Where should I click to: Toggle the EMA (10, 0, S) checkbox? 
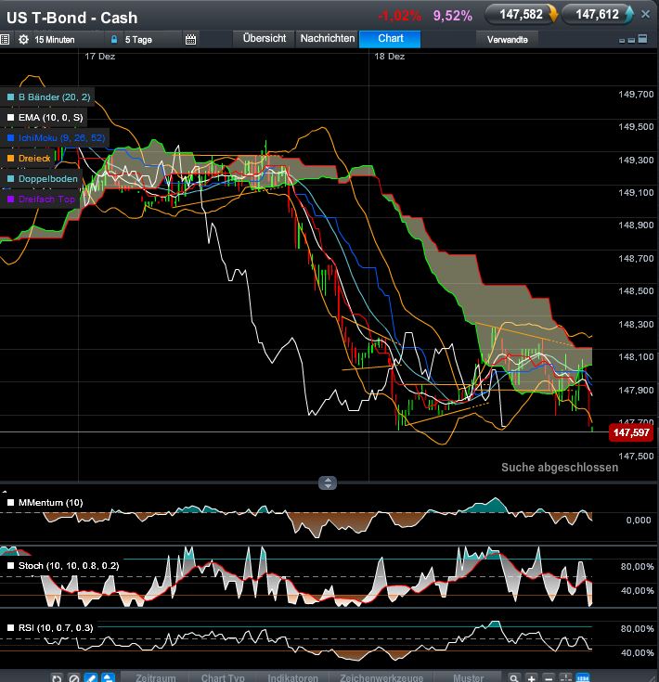tap(11, 118)
